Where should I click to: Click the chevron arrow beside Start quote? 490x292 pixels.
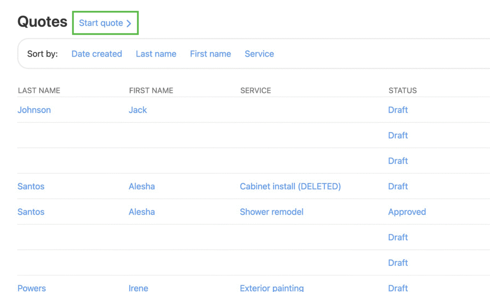click(129, 23)
